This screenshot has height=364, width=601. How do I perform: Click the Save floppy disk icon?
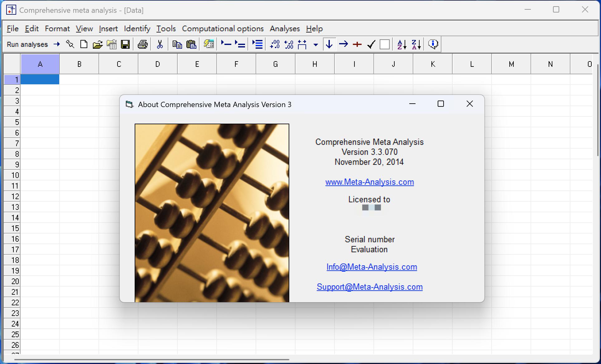(125, 44)
